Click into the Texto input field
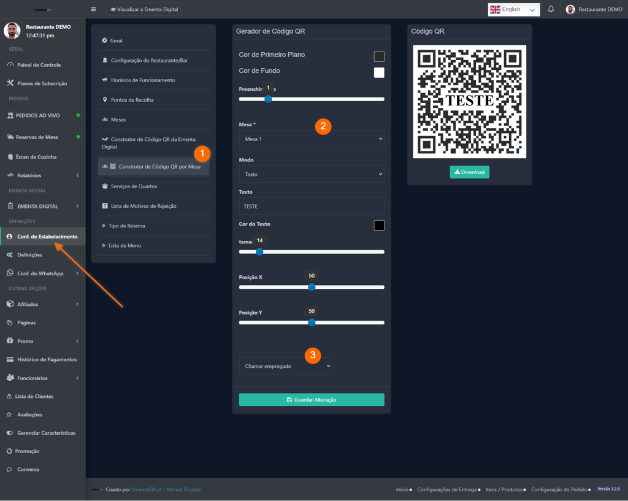The height and width of the screenshot is (501, 628). point(311,206)
